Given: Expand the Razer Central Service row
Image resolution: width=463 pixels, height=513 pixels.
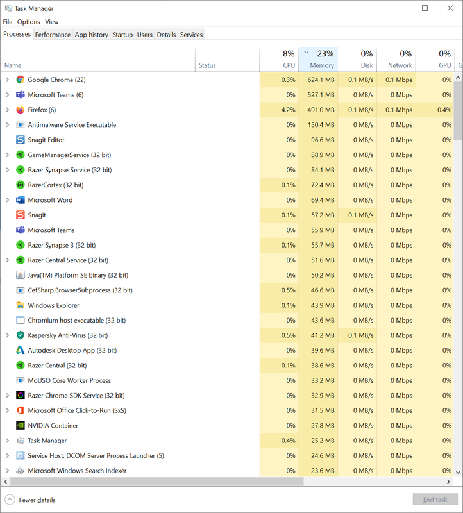Looking at the screenshot, I should tap(8, 260).
